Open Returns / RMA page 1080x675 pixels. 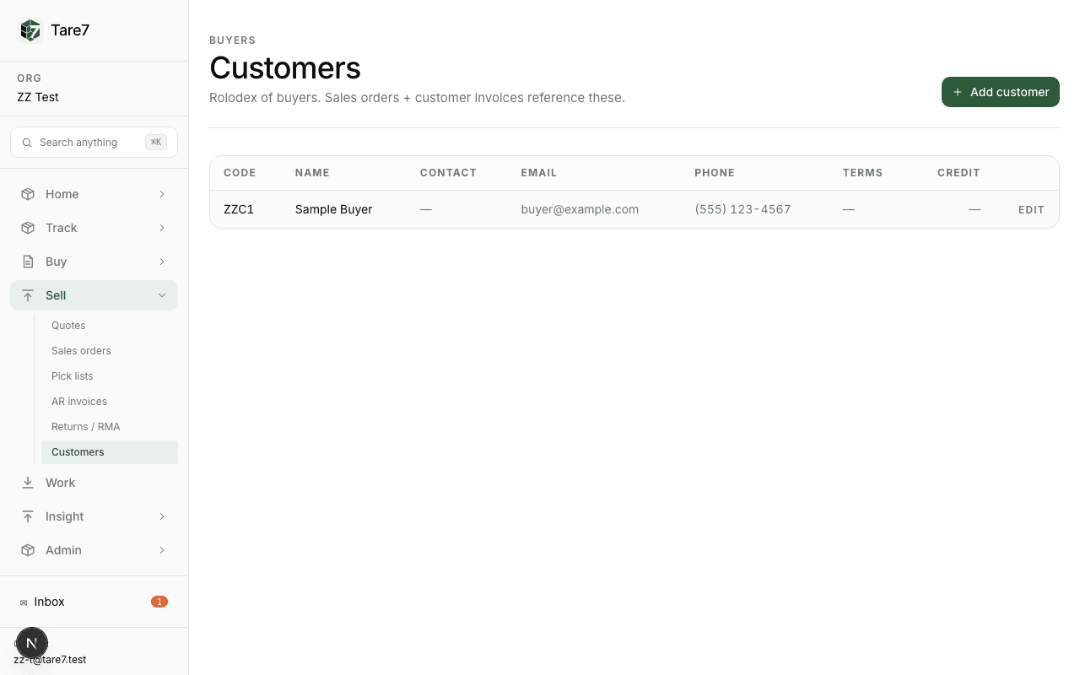[110, 427]
